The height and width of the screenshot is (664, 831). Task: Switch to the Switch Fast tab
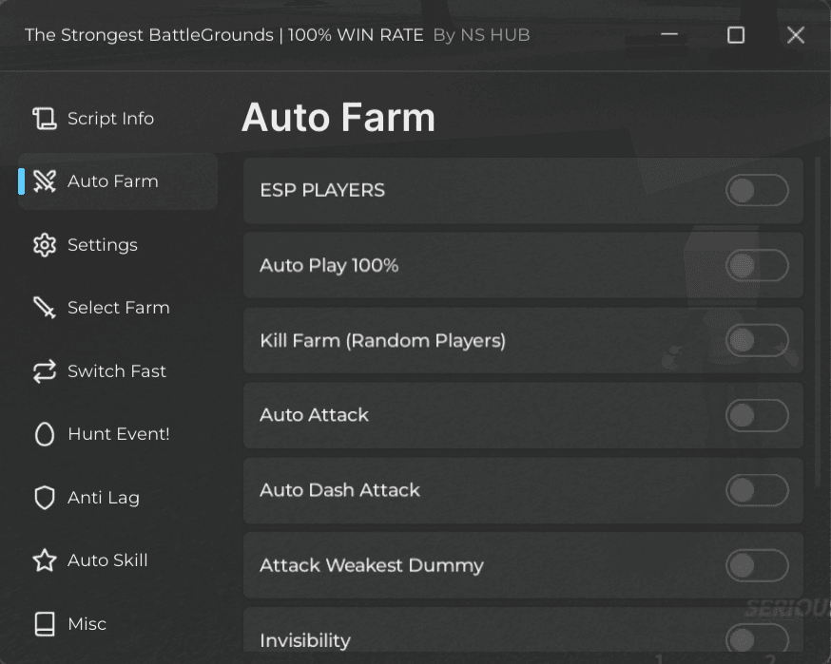tap(118, 371)
